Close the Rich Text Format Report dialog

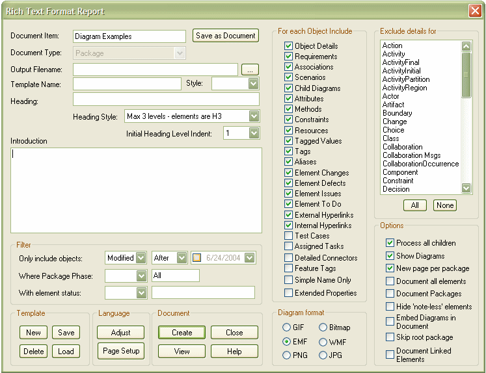coord(474,11)
